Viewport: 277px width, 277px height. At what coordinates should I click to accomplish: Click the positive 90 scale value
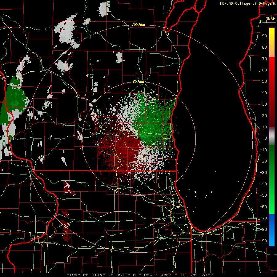click(x=264, y=36)
